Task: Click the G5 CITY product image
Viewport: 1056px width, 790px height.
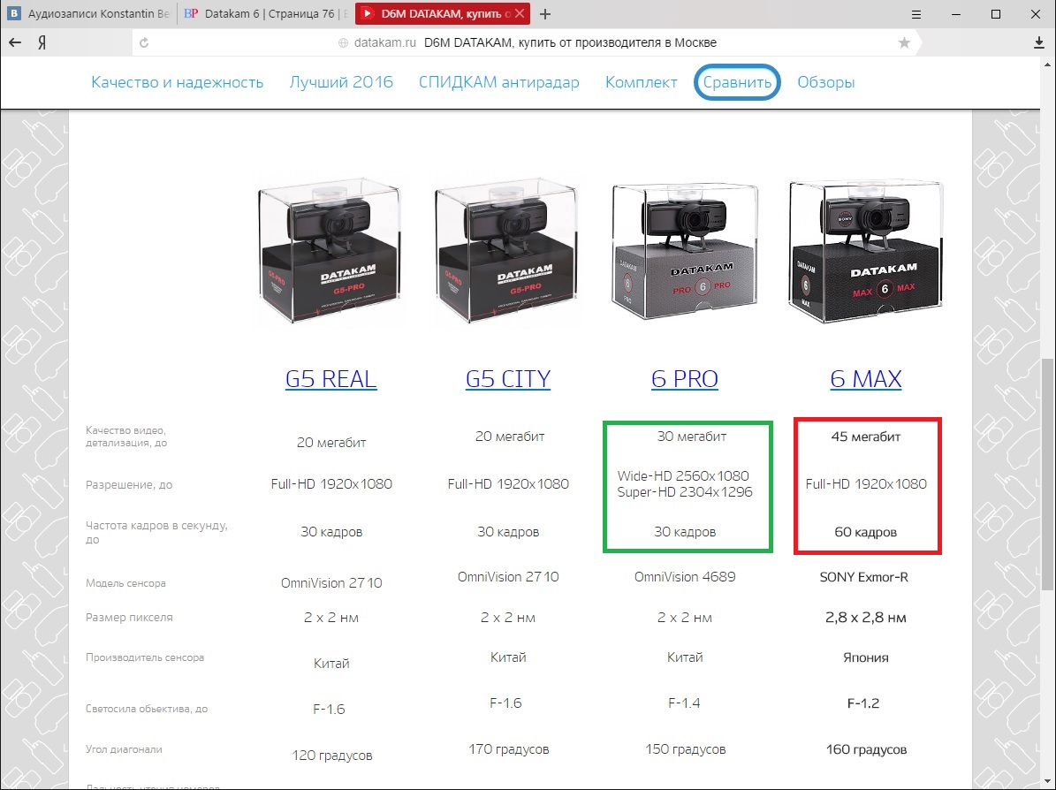Action: click(507, 251)
